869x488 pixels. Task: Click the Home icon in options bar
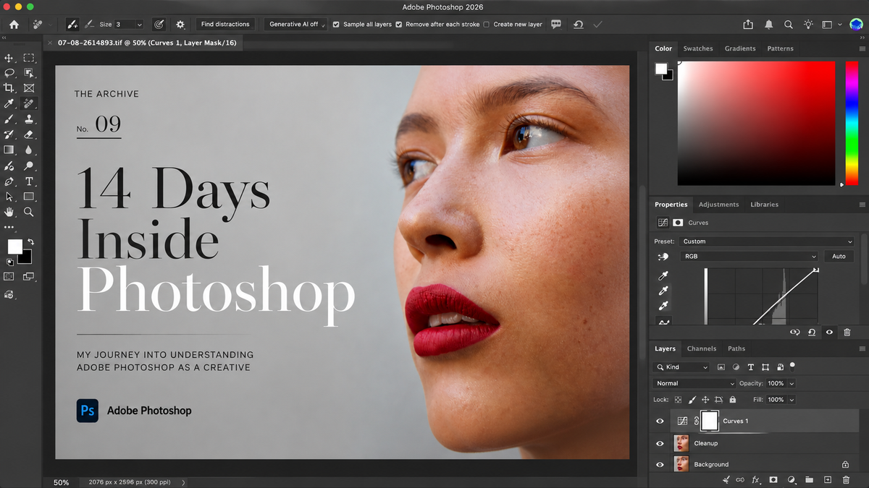click(14, 25)
